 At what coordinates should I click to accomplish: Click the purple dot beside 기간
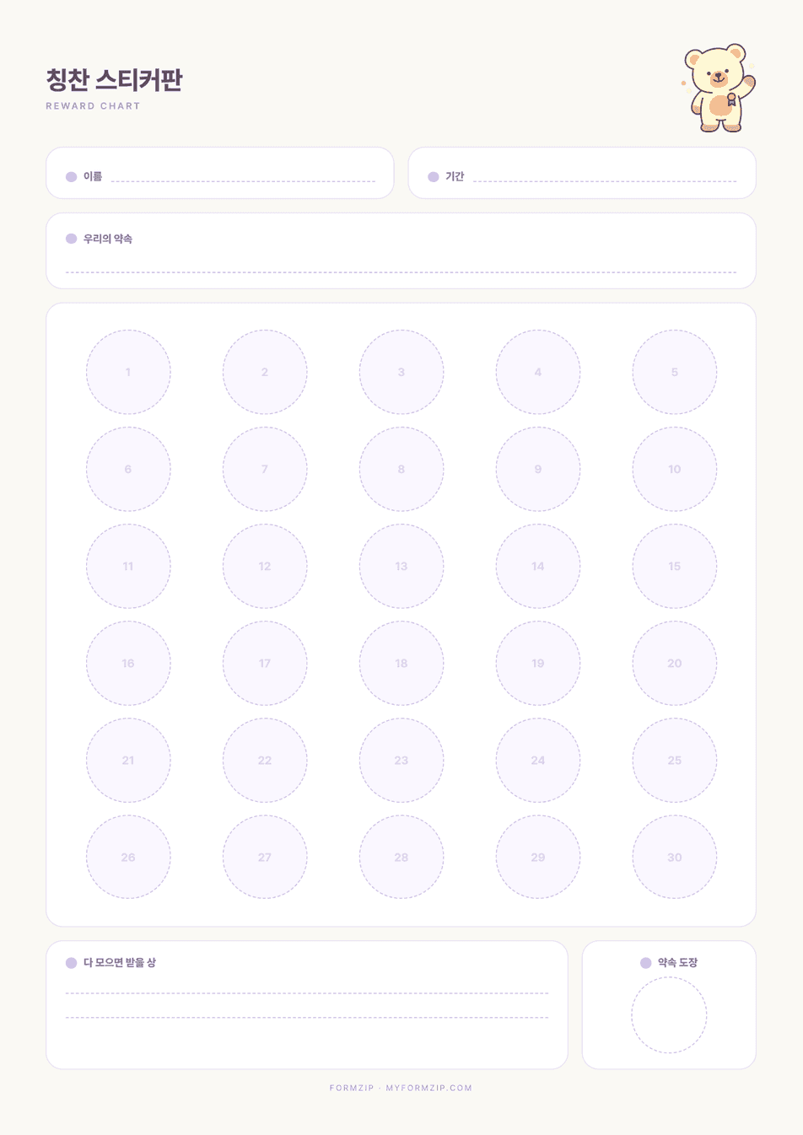coord(434,177)
